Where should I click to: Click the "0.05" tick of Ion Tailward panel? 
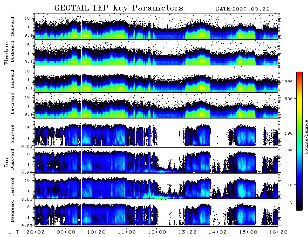(x=27, y=199)
